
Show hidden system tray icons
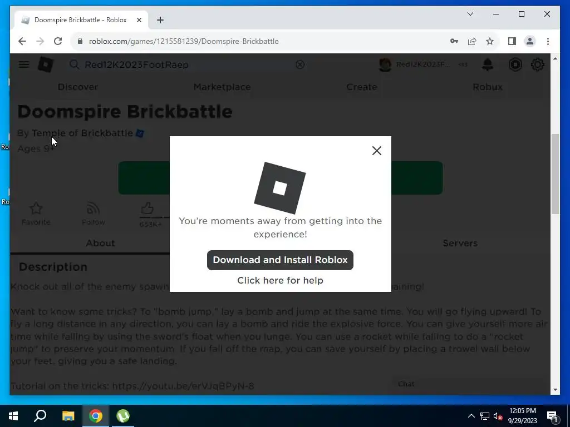471,416
